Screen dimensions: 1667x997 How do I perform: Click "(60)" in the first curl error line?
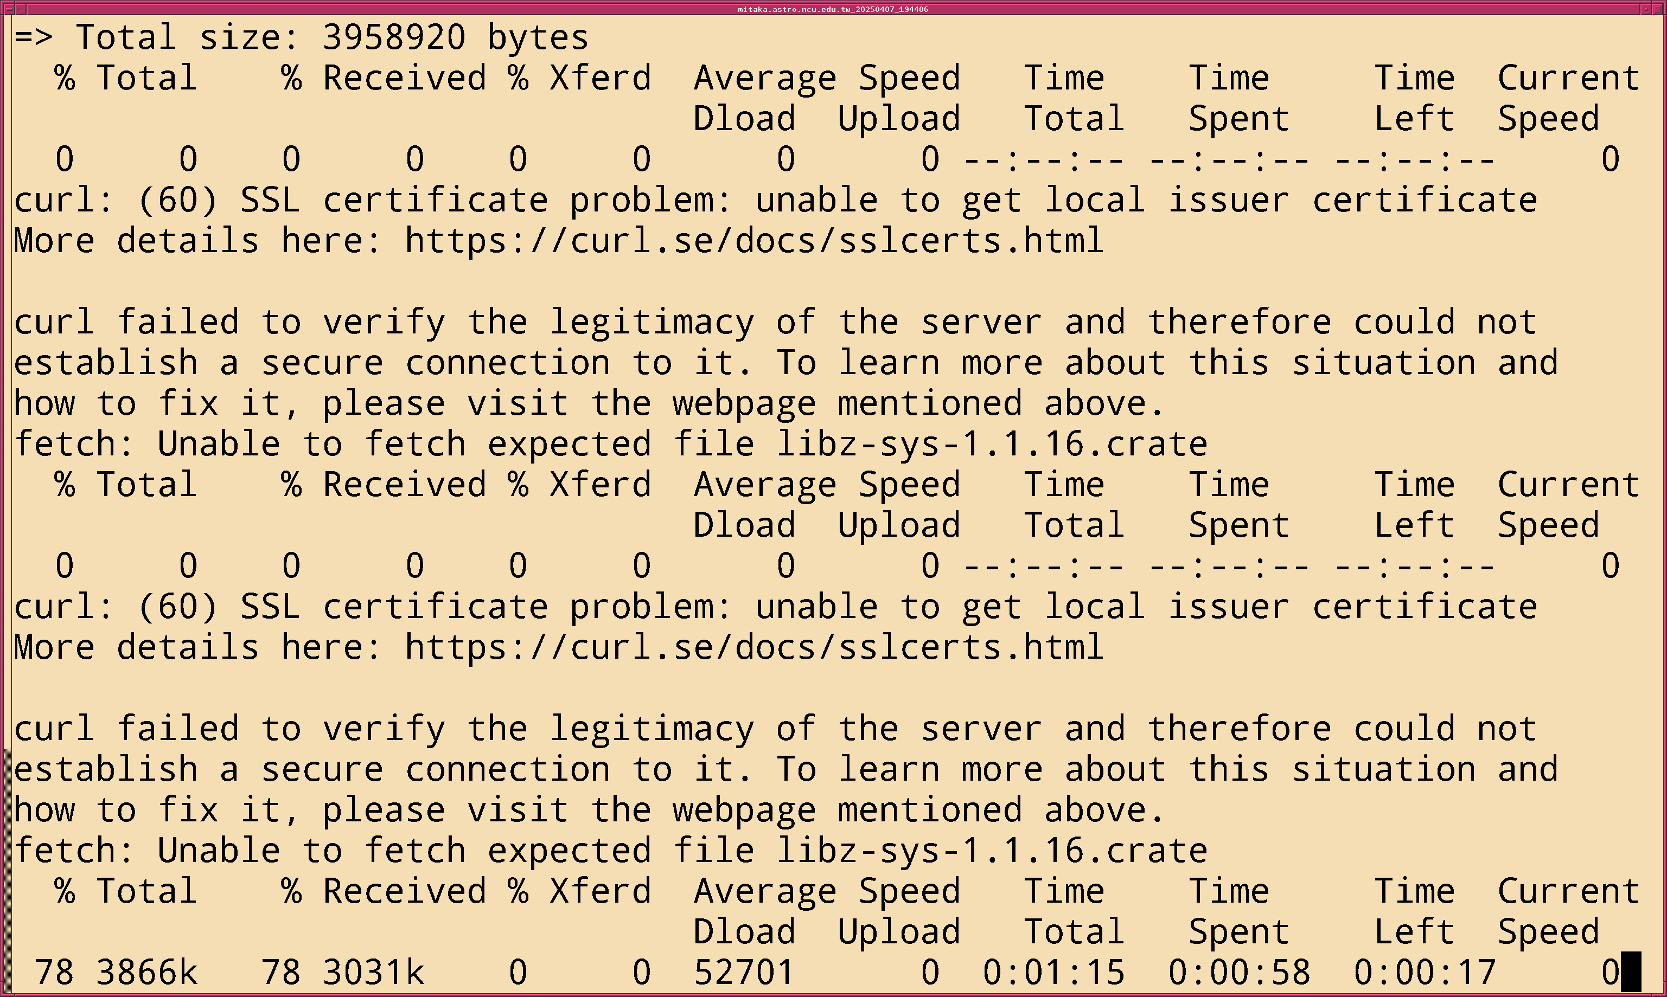(177, 200)
